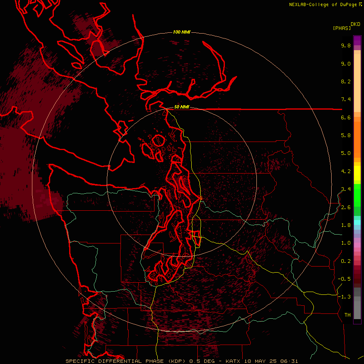Viewport: 364px width, 364px height.
Task: Click the bright green color bar segment
Action: click(357, 195)
